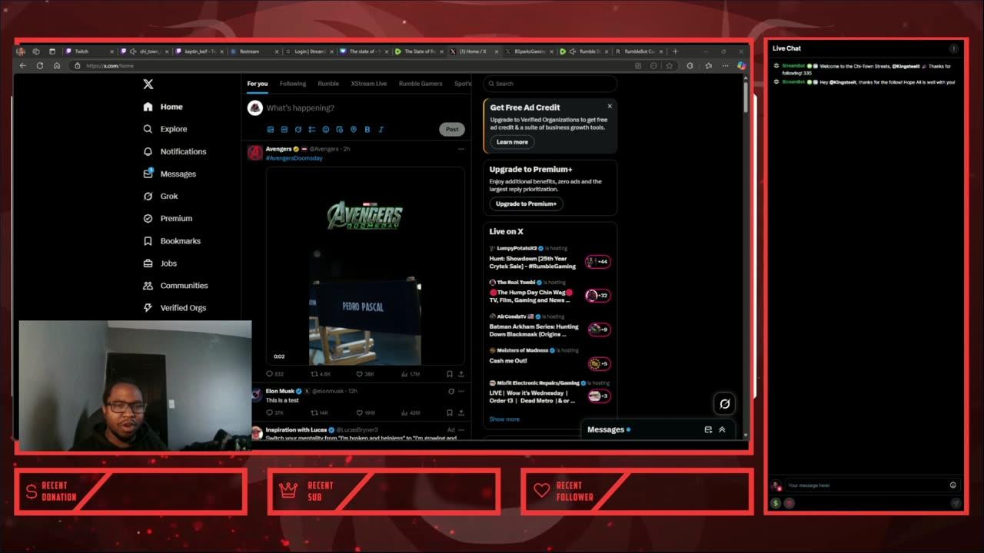
Task: Expand the Messages drawer
Action: point(722,429)
